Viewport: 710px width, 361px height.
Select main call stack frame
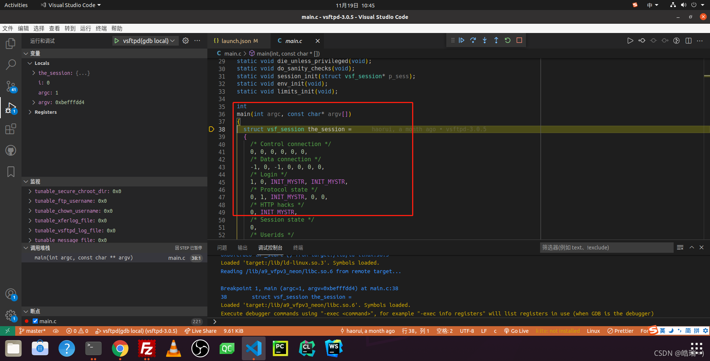114,258
